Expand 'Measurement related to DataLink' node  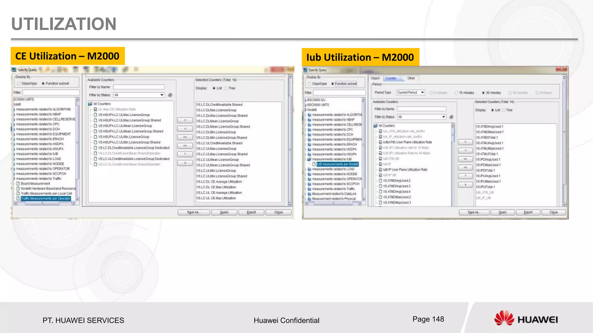coord(306,194)
